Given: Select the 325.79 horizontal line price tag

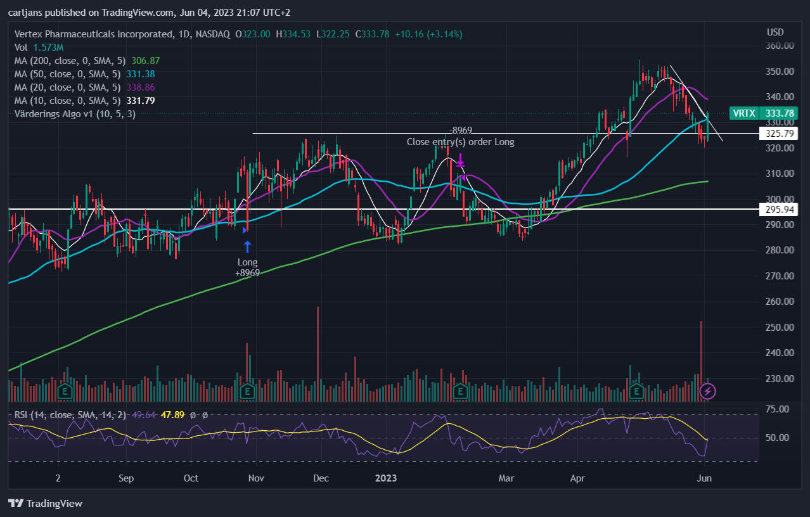Looking at the screenshot, I should coord(778,134).
